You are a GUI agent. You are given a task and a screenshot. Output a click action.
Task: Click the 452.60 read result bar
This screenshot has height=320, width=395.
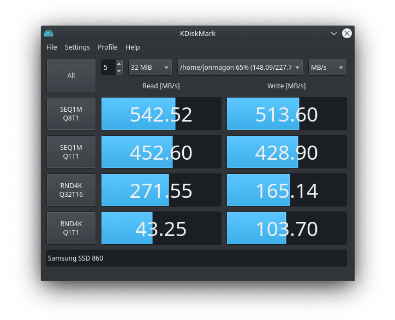coord(161,152)
